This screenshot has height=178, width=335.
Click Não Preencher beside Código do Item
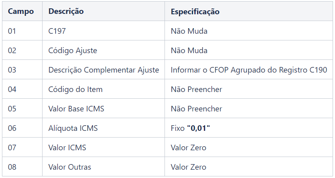[196, 89]
